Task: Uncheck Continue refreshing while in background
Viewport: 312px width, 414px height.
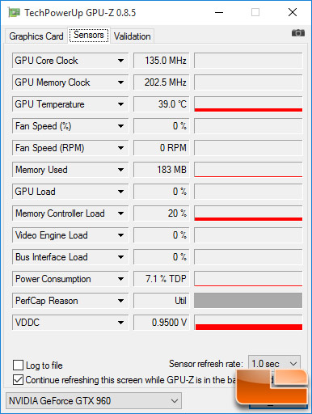Action: 18,380
